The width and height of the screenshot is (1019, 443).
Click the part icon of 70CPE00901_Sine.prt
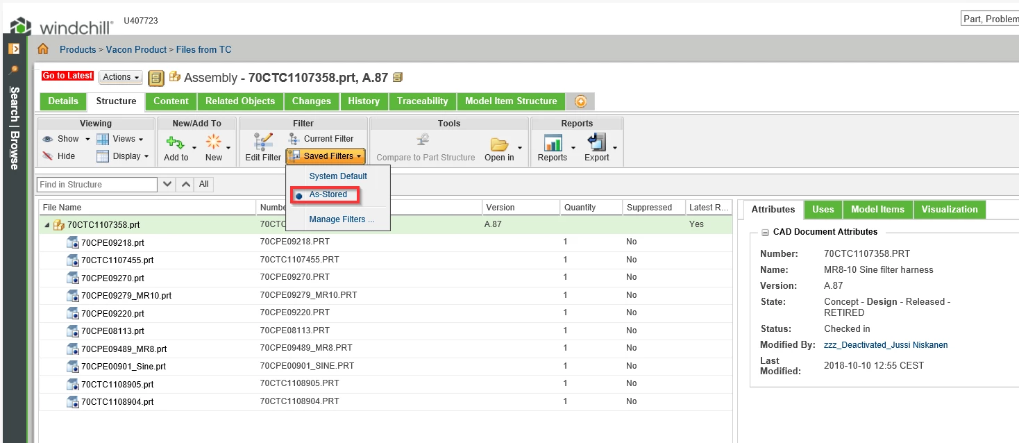pos(73,367)
